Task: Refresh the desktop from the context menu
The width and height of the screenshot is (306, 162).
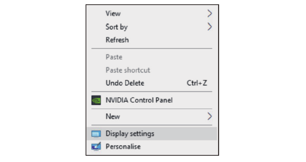Action: (117, 40)
